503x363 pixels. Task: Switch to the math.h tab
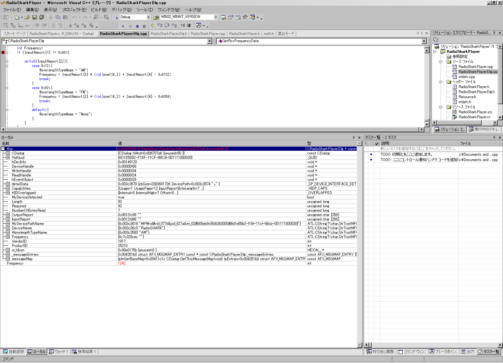pyautogui.click(x=269, y=34)
